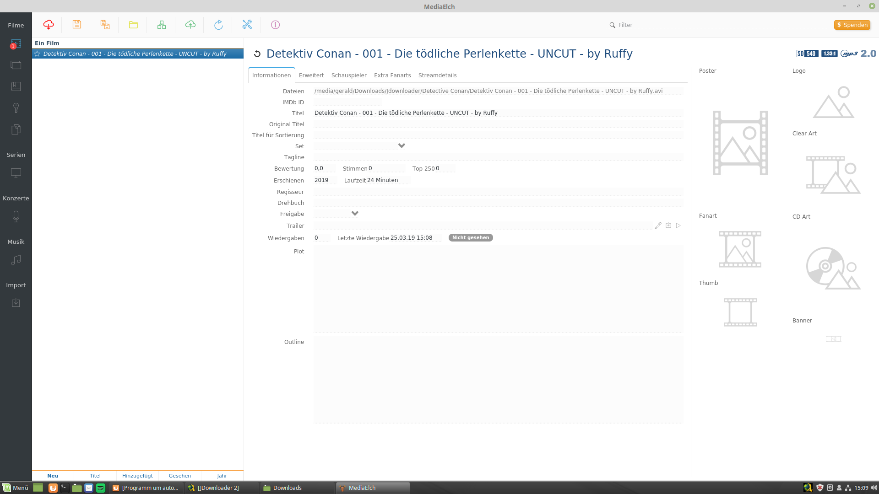
Task: Switch to JDownloader 2 taskbar window
Action: click(222, 488)
